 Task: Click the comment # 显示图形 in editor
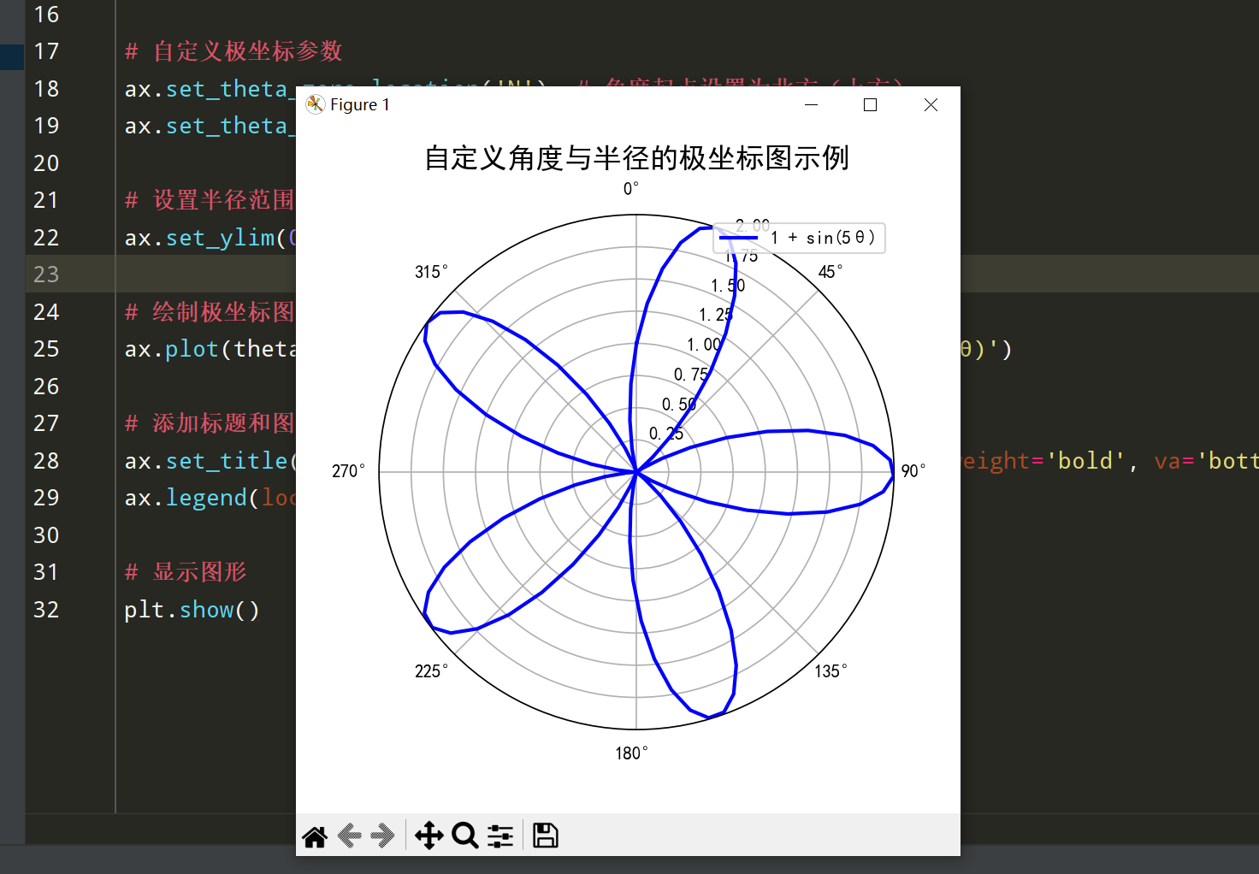click(x=186, y=572)
